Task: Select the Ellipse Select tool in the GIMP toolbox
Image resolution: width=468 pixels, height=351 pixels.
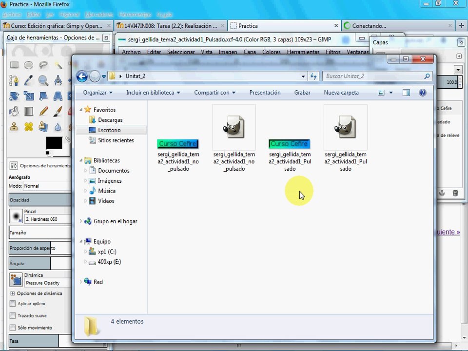Action: (x=29, y=65)
